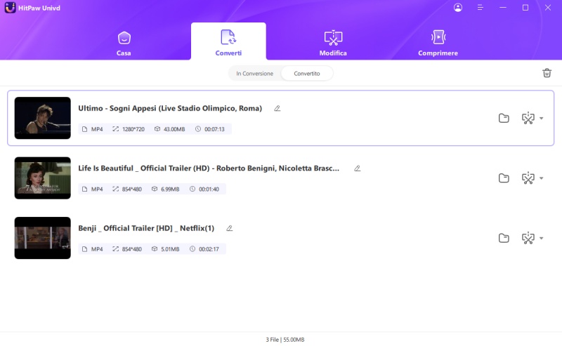Image resolution: width=562 pixels, height=346 pixels.
Task: Click the Ultimo concert video thumbnail
Action: click(x=43, y=118)
